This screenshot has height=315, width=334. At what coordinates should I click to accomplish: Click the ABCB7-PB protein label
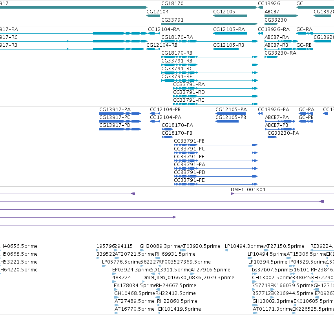click(276, 125)
